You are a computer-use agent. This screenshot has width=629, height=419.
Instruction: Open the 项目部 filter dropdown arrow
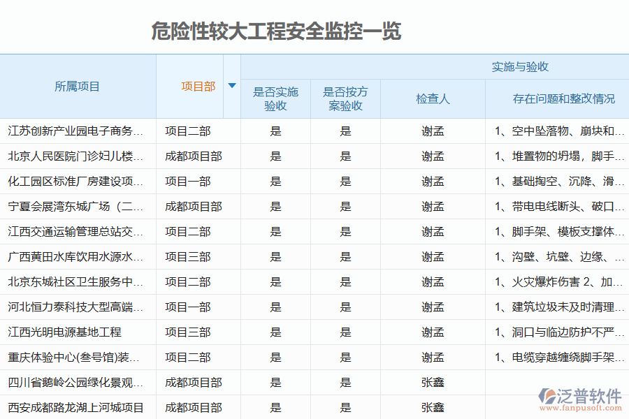pos(231,85)
